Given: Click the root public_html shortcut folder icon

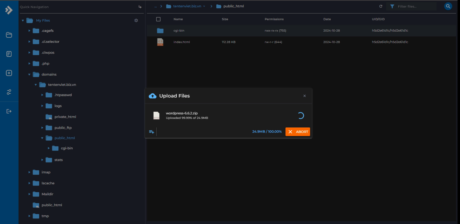Looking at the screenshot, I should [x=36, y=205].
